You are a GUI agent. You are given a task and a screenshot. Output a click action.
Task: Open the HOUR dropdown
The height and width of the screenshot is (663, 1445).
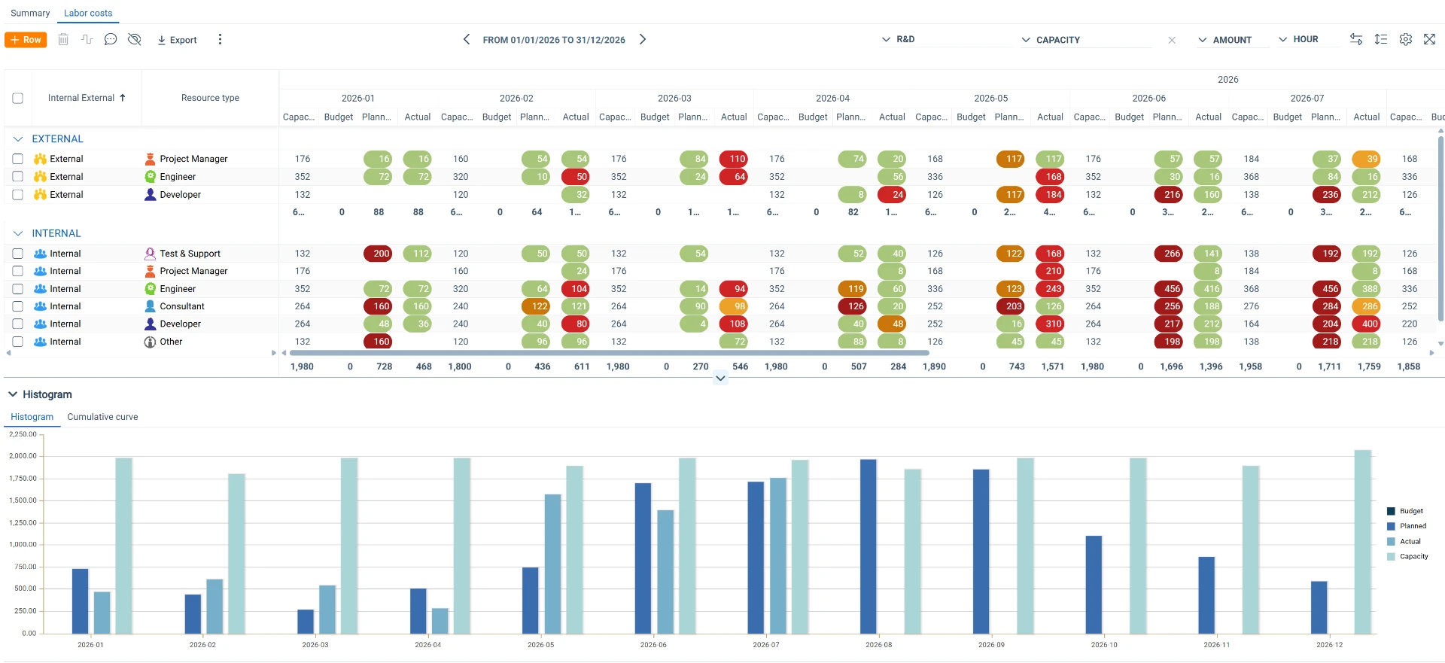click(x=1308, y=39)
